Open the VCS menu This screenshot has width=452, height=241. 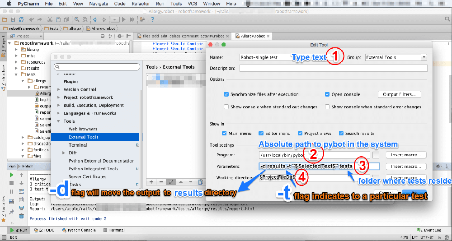[x=193, y=4]
